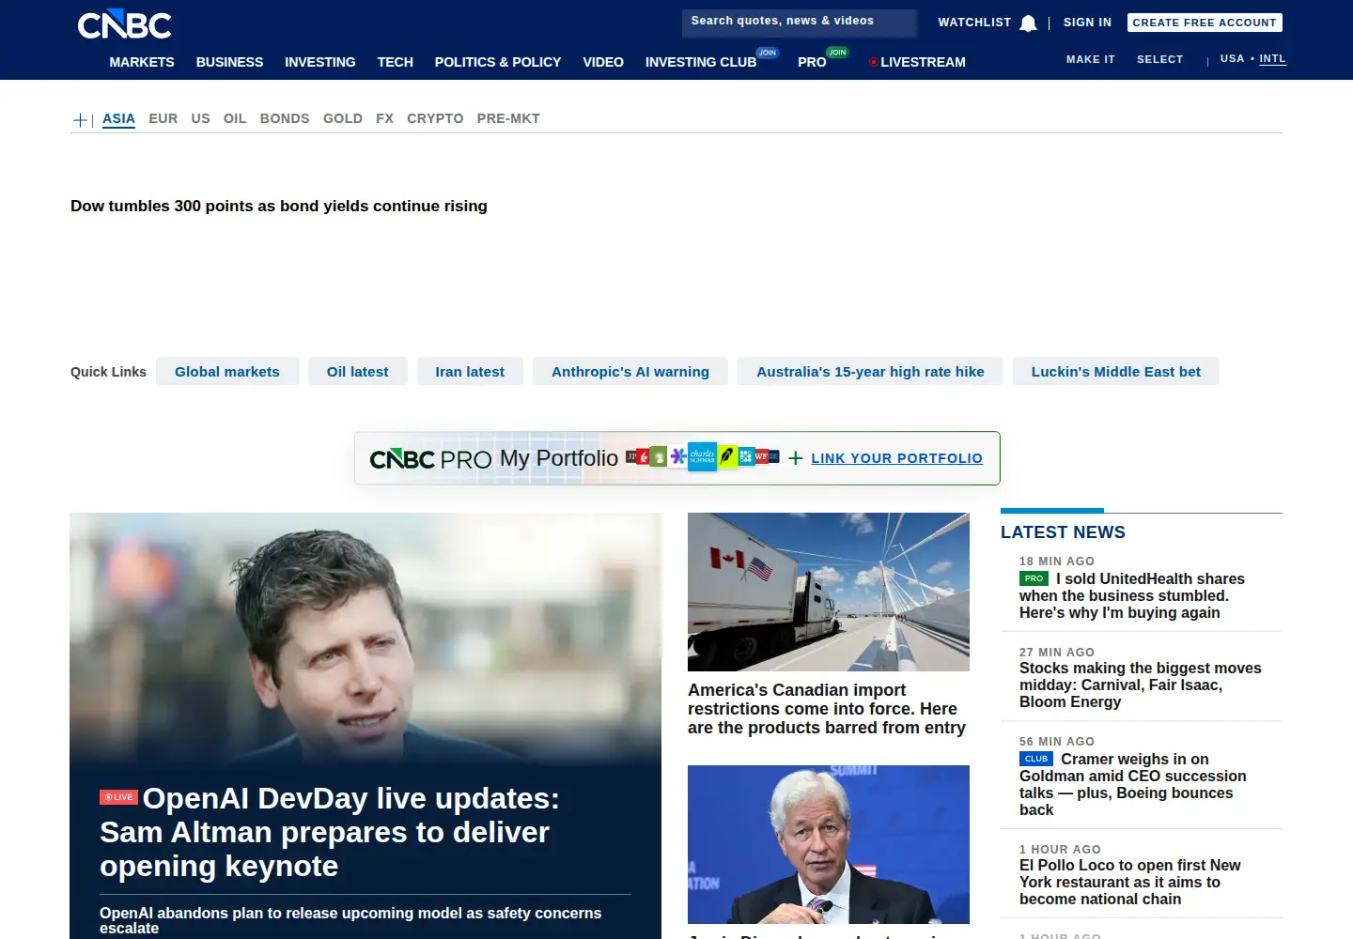Screen dimensions: 1353x939
Task: Click the green PRO badge on UnitedHealth story
Action: [1034, 578]
